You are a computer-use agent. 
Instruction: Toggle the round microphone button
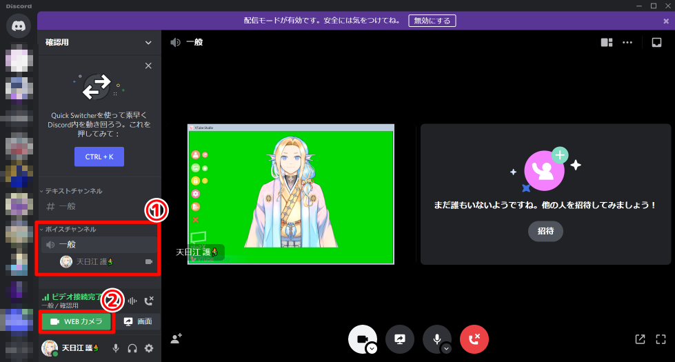[x=437, y=339]
